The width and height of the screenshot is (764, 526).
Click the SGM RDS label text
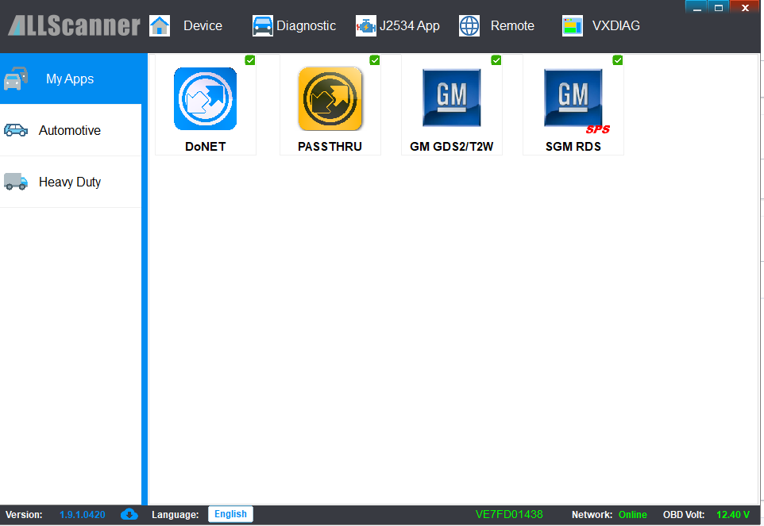tap(573, 147)
